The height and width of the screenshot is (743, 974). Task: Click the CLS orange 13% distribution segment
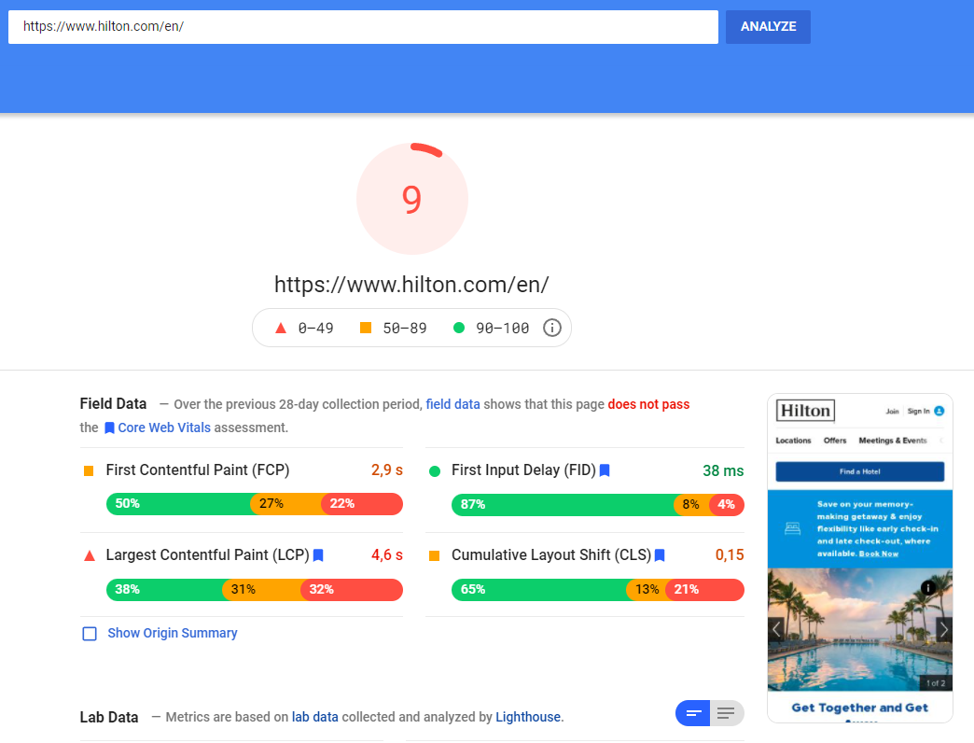click(647, 590)
